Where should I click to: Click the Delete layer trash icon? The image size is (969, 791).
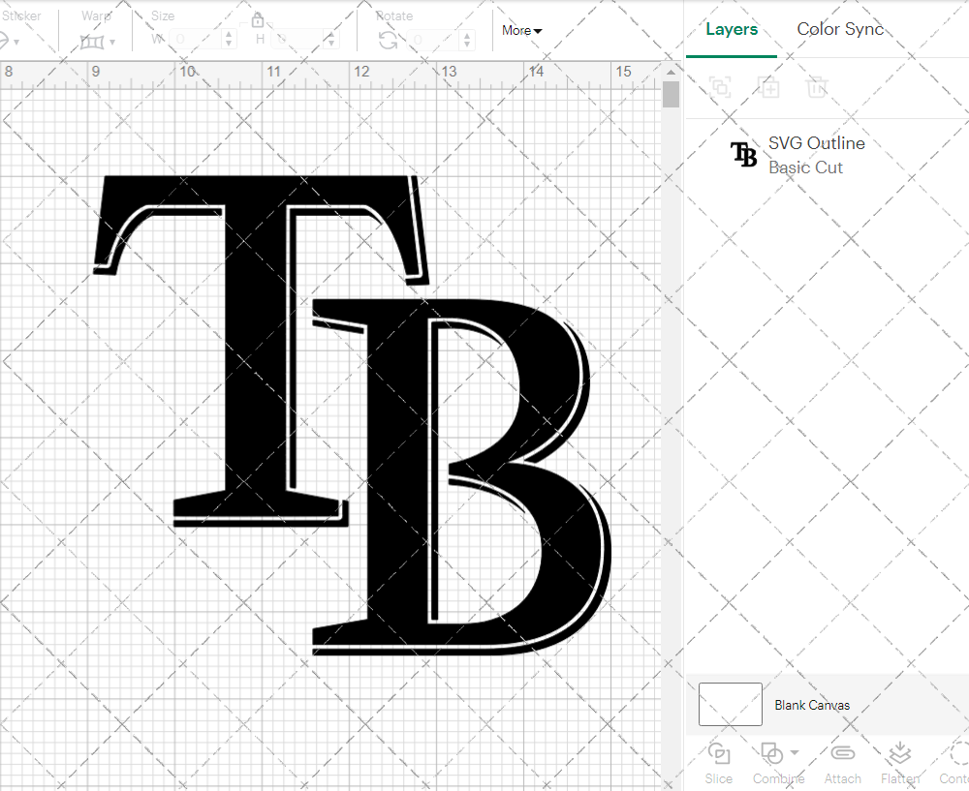click(817, 87)
